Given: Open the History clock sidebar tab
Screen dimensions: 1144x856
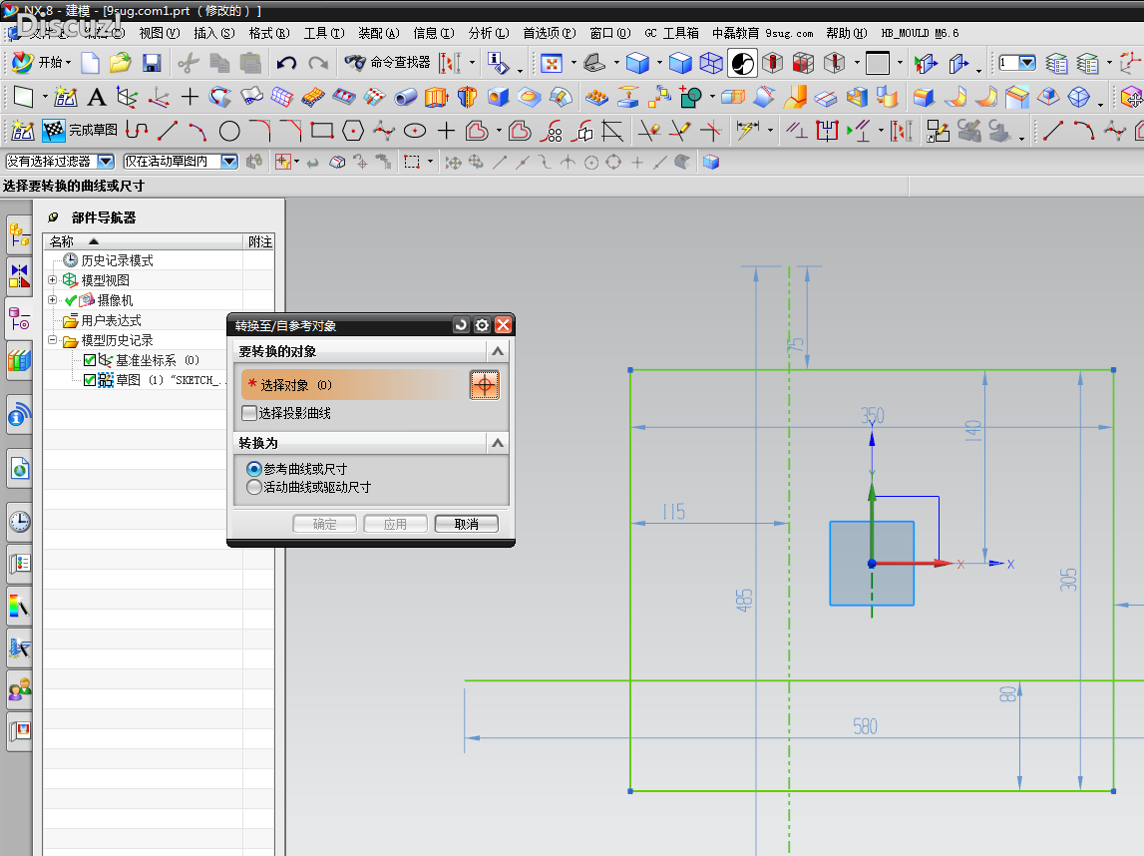Looking at the screenshot, I should pos(20,522).
